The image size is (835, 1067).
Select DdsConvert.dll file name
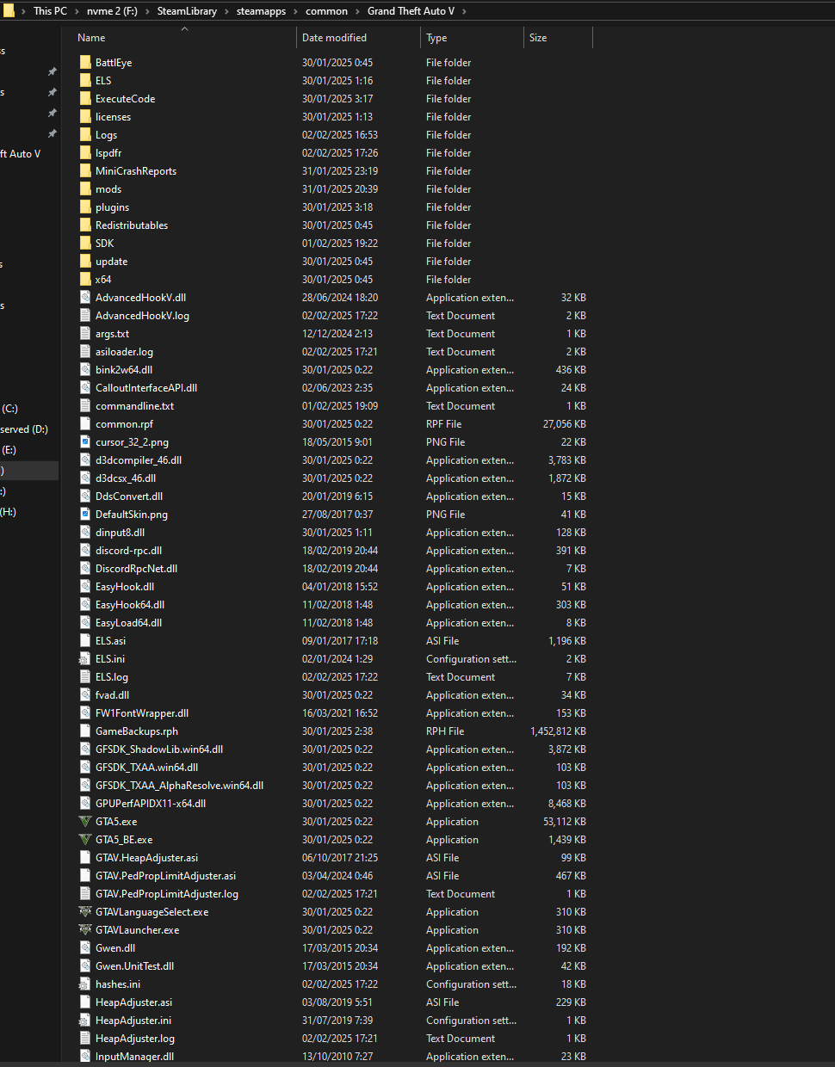pos(129,496)
